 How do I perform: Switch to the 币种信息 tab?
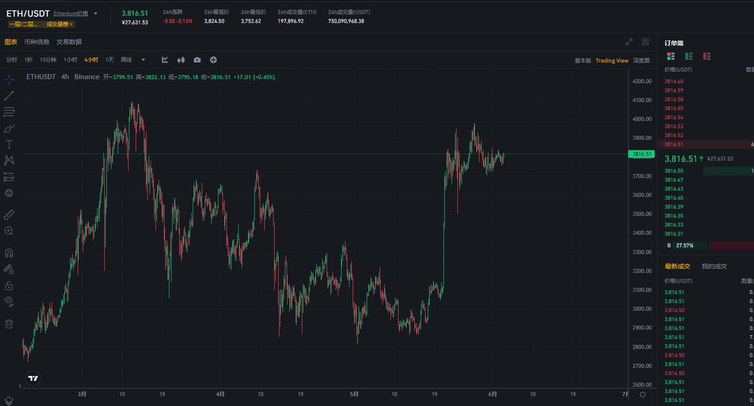[x=36, y=42]
